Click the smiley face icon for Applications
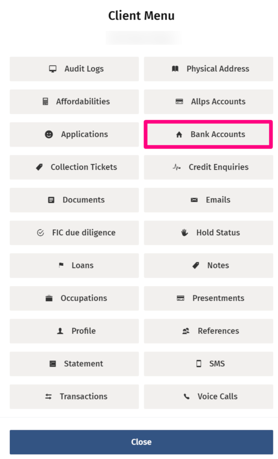The width and height of the screenshot is (278, 459). [x=49, y=134]
